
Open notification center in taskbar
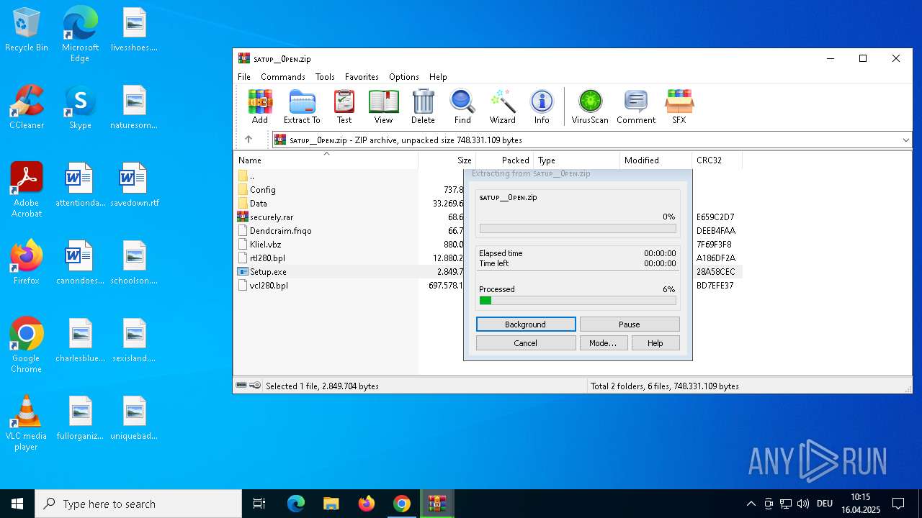click(x=898, y=504)
